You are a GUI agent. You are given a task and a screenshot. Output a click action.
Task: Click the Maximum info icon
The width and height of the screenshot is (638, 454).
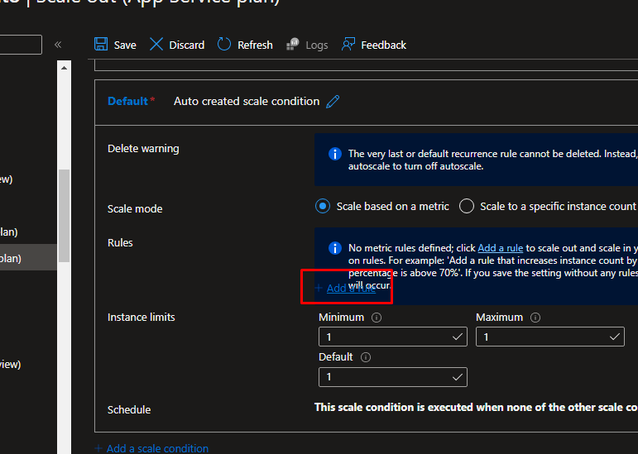[x=535, y=318]
